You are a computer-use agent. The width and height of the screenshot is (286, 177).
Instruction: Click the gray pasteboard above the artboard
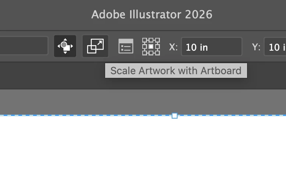click(x=143, y=102)
